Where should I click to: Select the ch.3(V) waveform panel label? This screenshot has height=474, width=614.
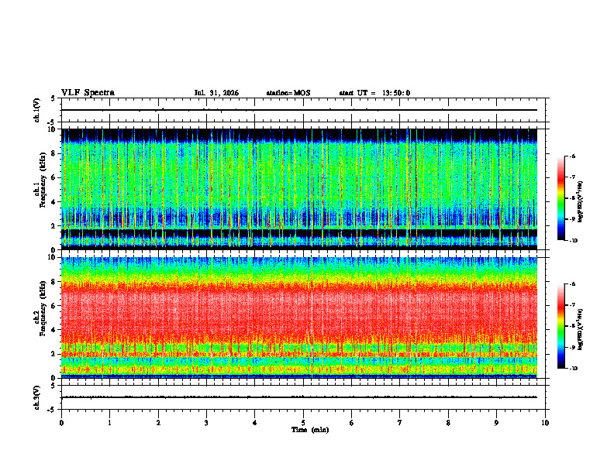point(36,398)
